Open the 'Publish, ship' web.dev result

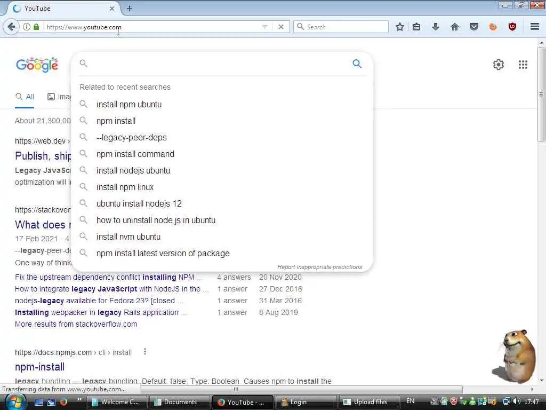[x=43, y=156]
